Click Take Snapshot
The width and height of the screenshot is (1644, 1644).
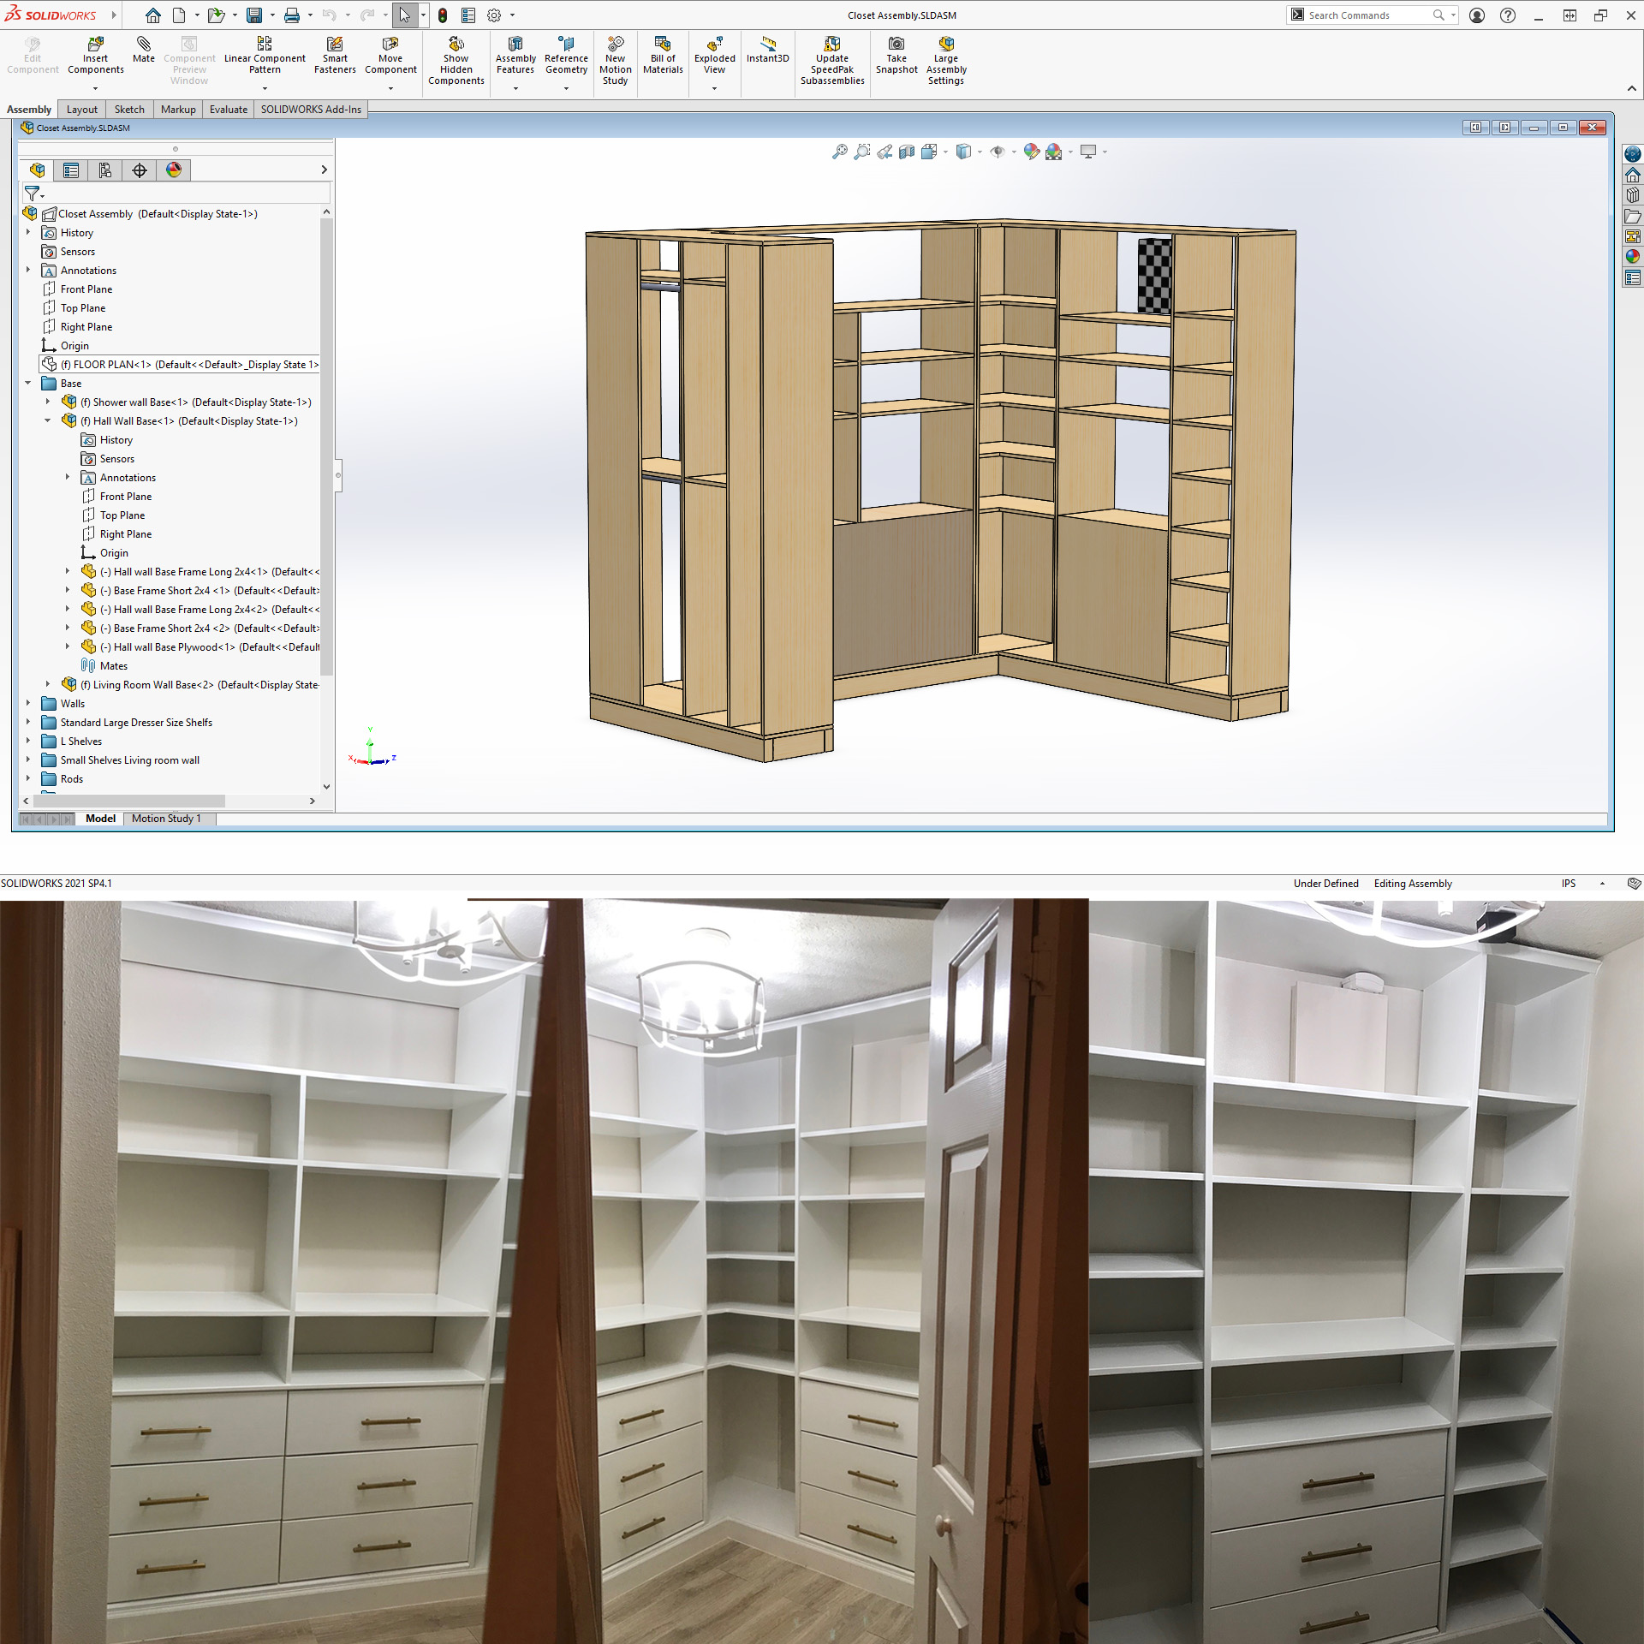(896, 56)
